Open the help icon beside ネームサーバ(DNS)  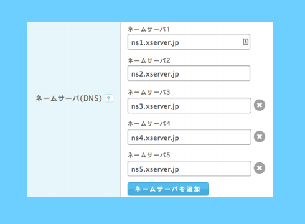[x=109, y=98]
